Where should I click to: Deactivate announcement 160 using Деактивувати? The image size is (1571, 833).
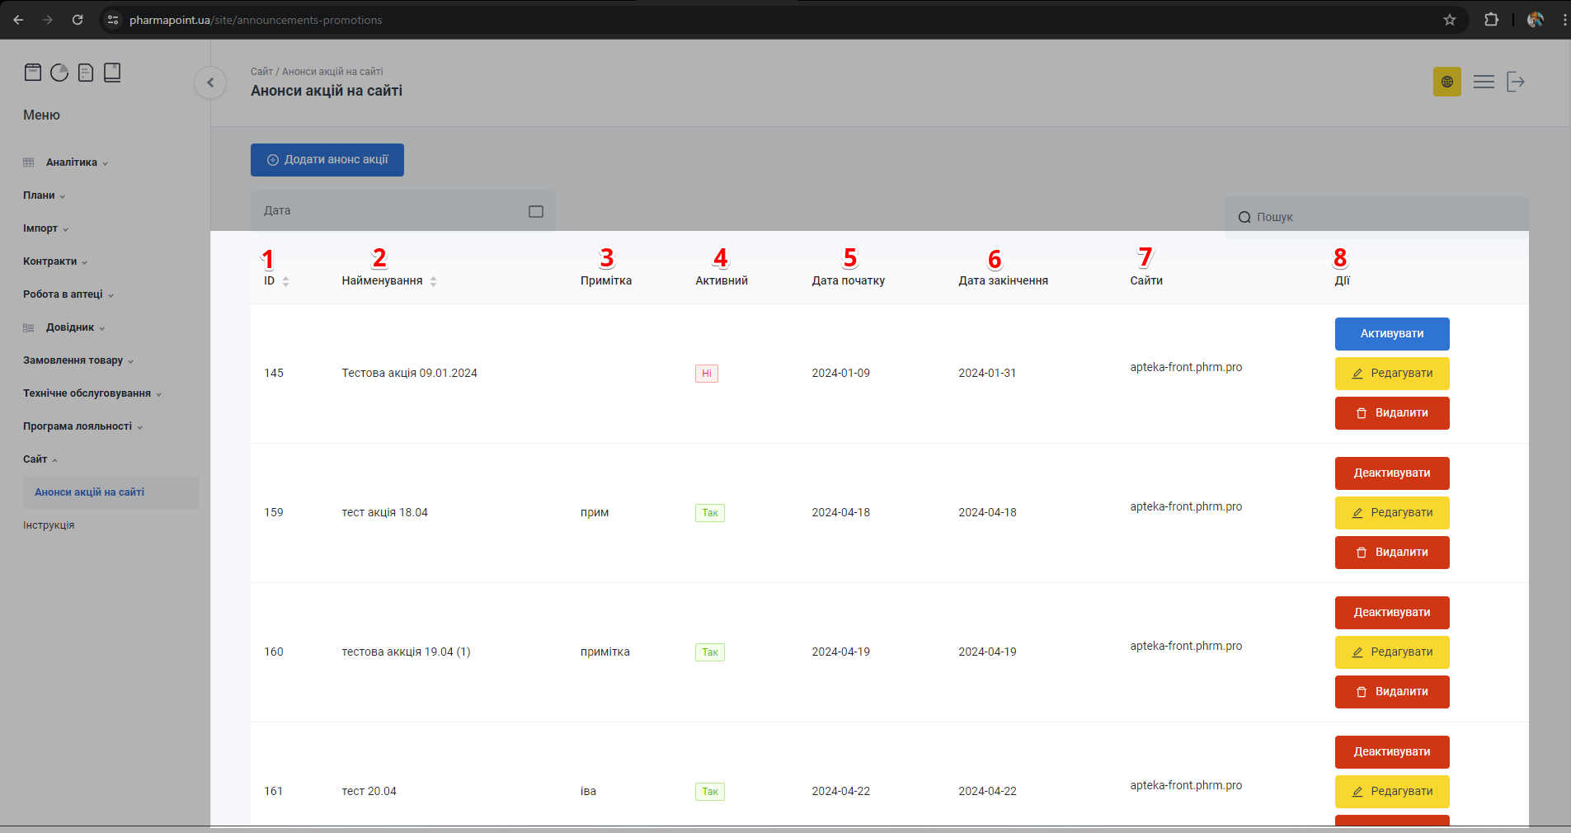(1391, 613)
